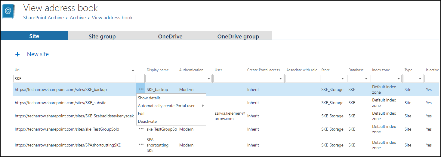
Task: Open ellipsis menu for ske_TestGroupSolo row
Action: coord(141,129)
